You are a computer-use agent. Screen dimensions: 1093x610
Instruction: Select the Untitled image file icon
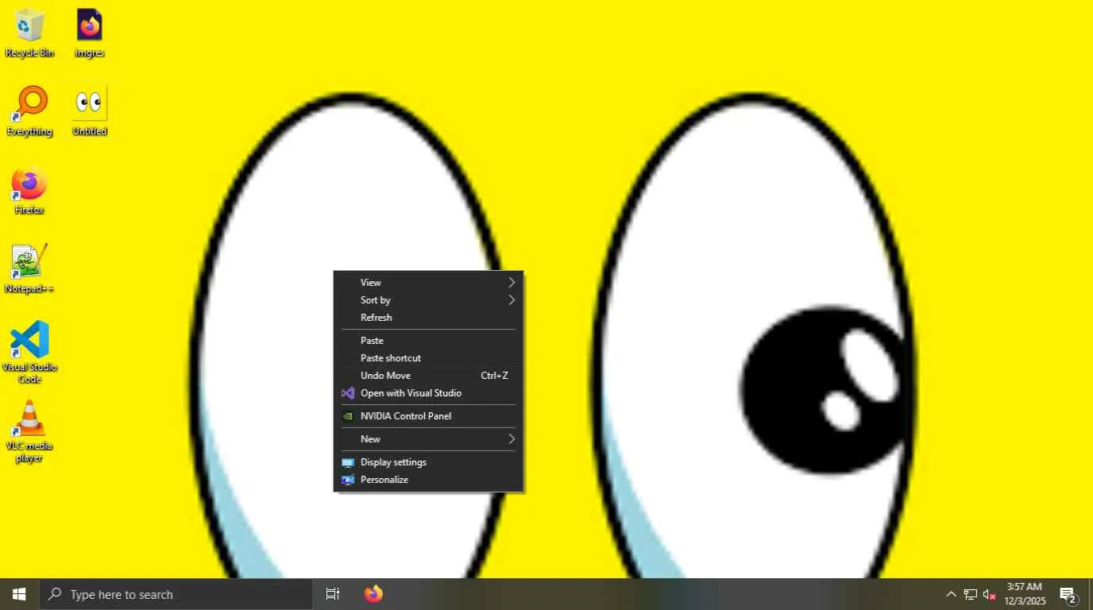tap(90, 111)
